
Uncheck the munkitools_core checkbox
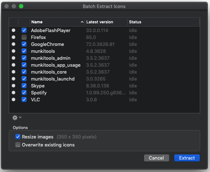point(24,72)
